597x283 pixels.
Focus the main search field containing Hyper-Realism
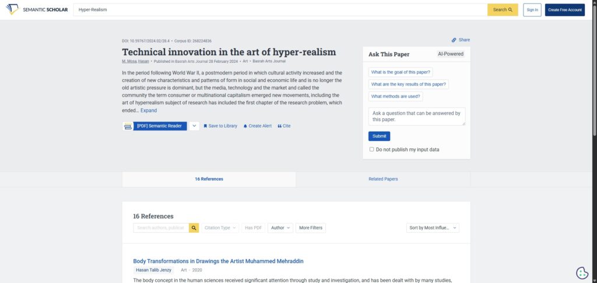pyautogui.click(x=280, y=10)
